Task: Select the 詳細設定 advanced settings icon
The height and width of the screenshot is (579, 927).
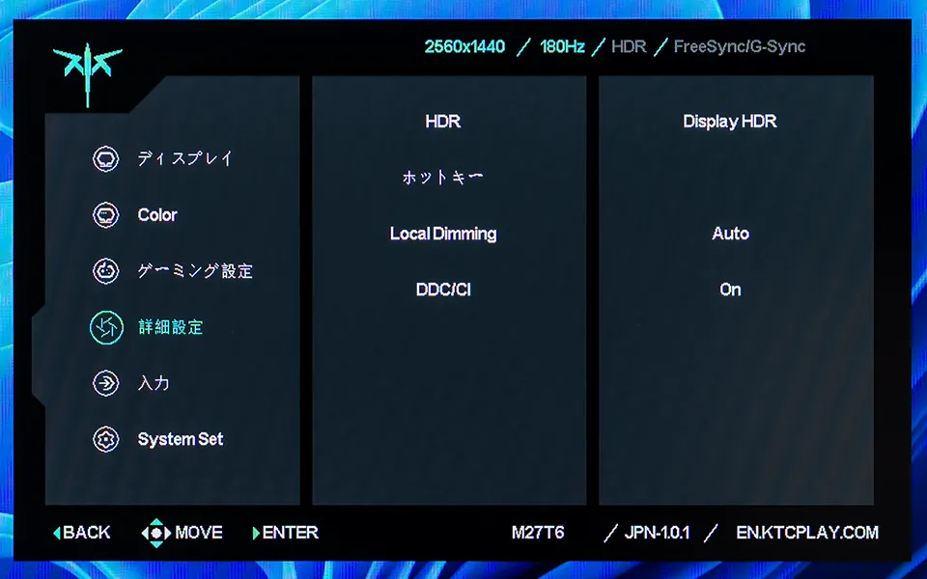Action: [106, 327]
